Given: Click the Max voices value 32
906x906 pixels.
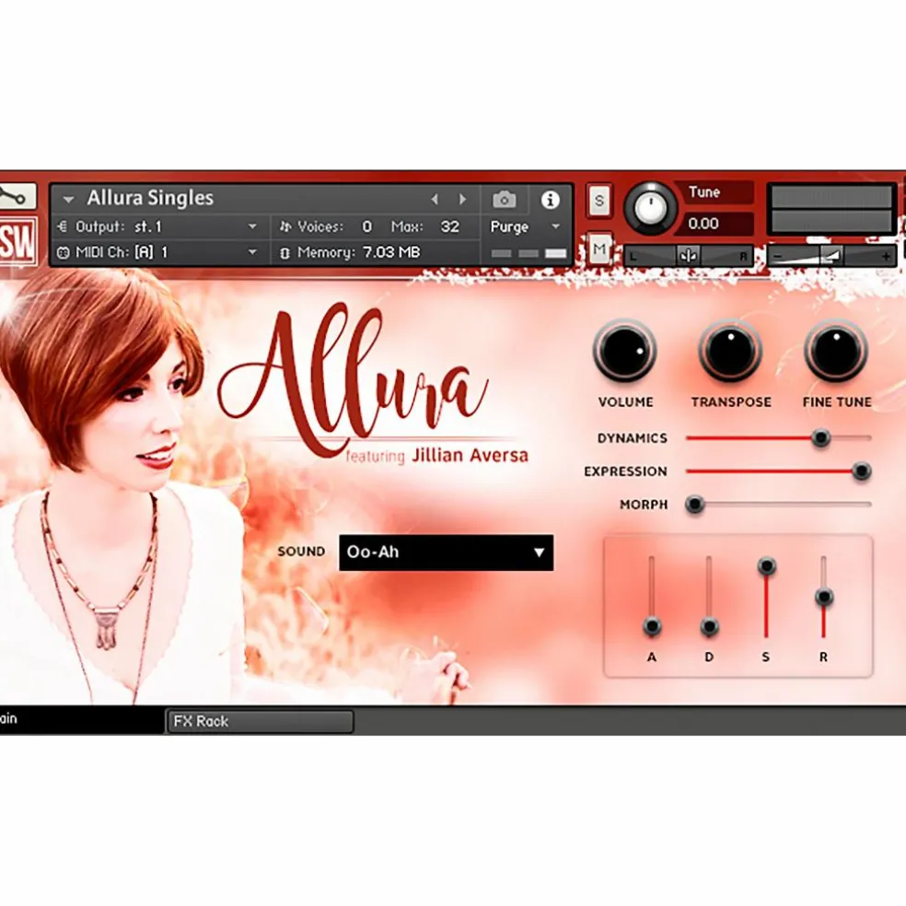Looking at the screenshot, I should (450, 226).
